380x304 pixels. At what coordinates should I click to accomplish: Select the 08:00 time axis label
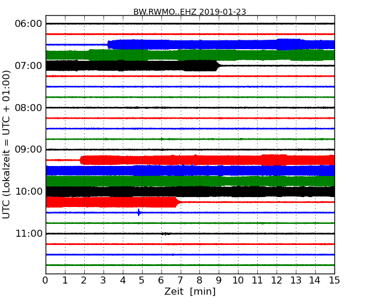[29, 108]
